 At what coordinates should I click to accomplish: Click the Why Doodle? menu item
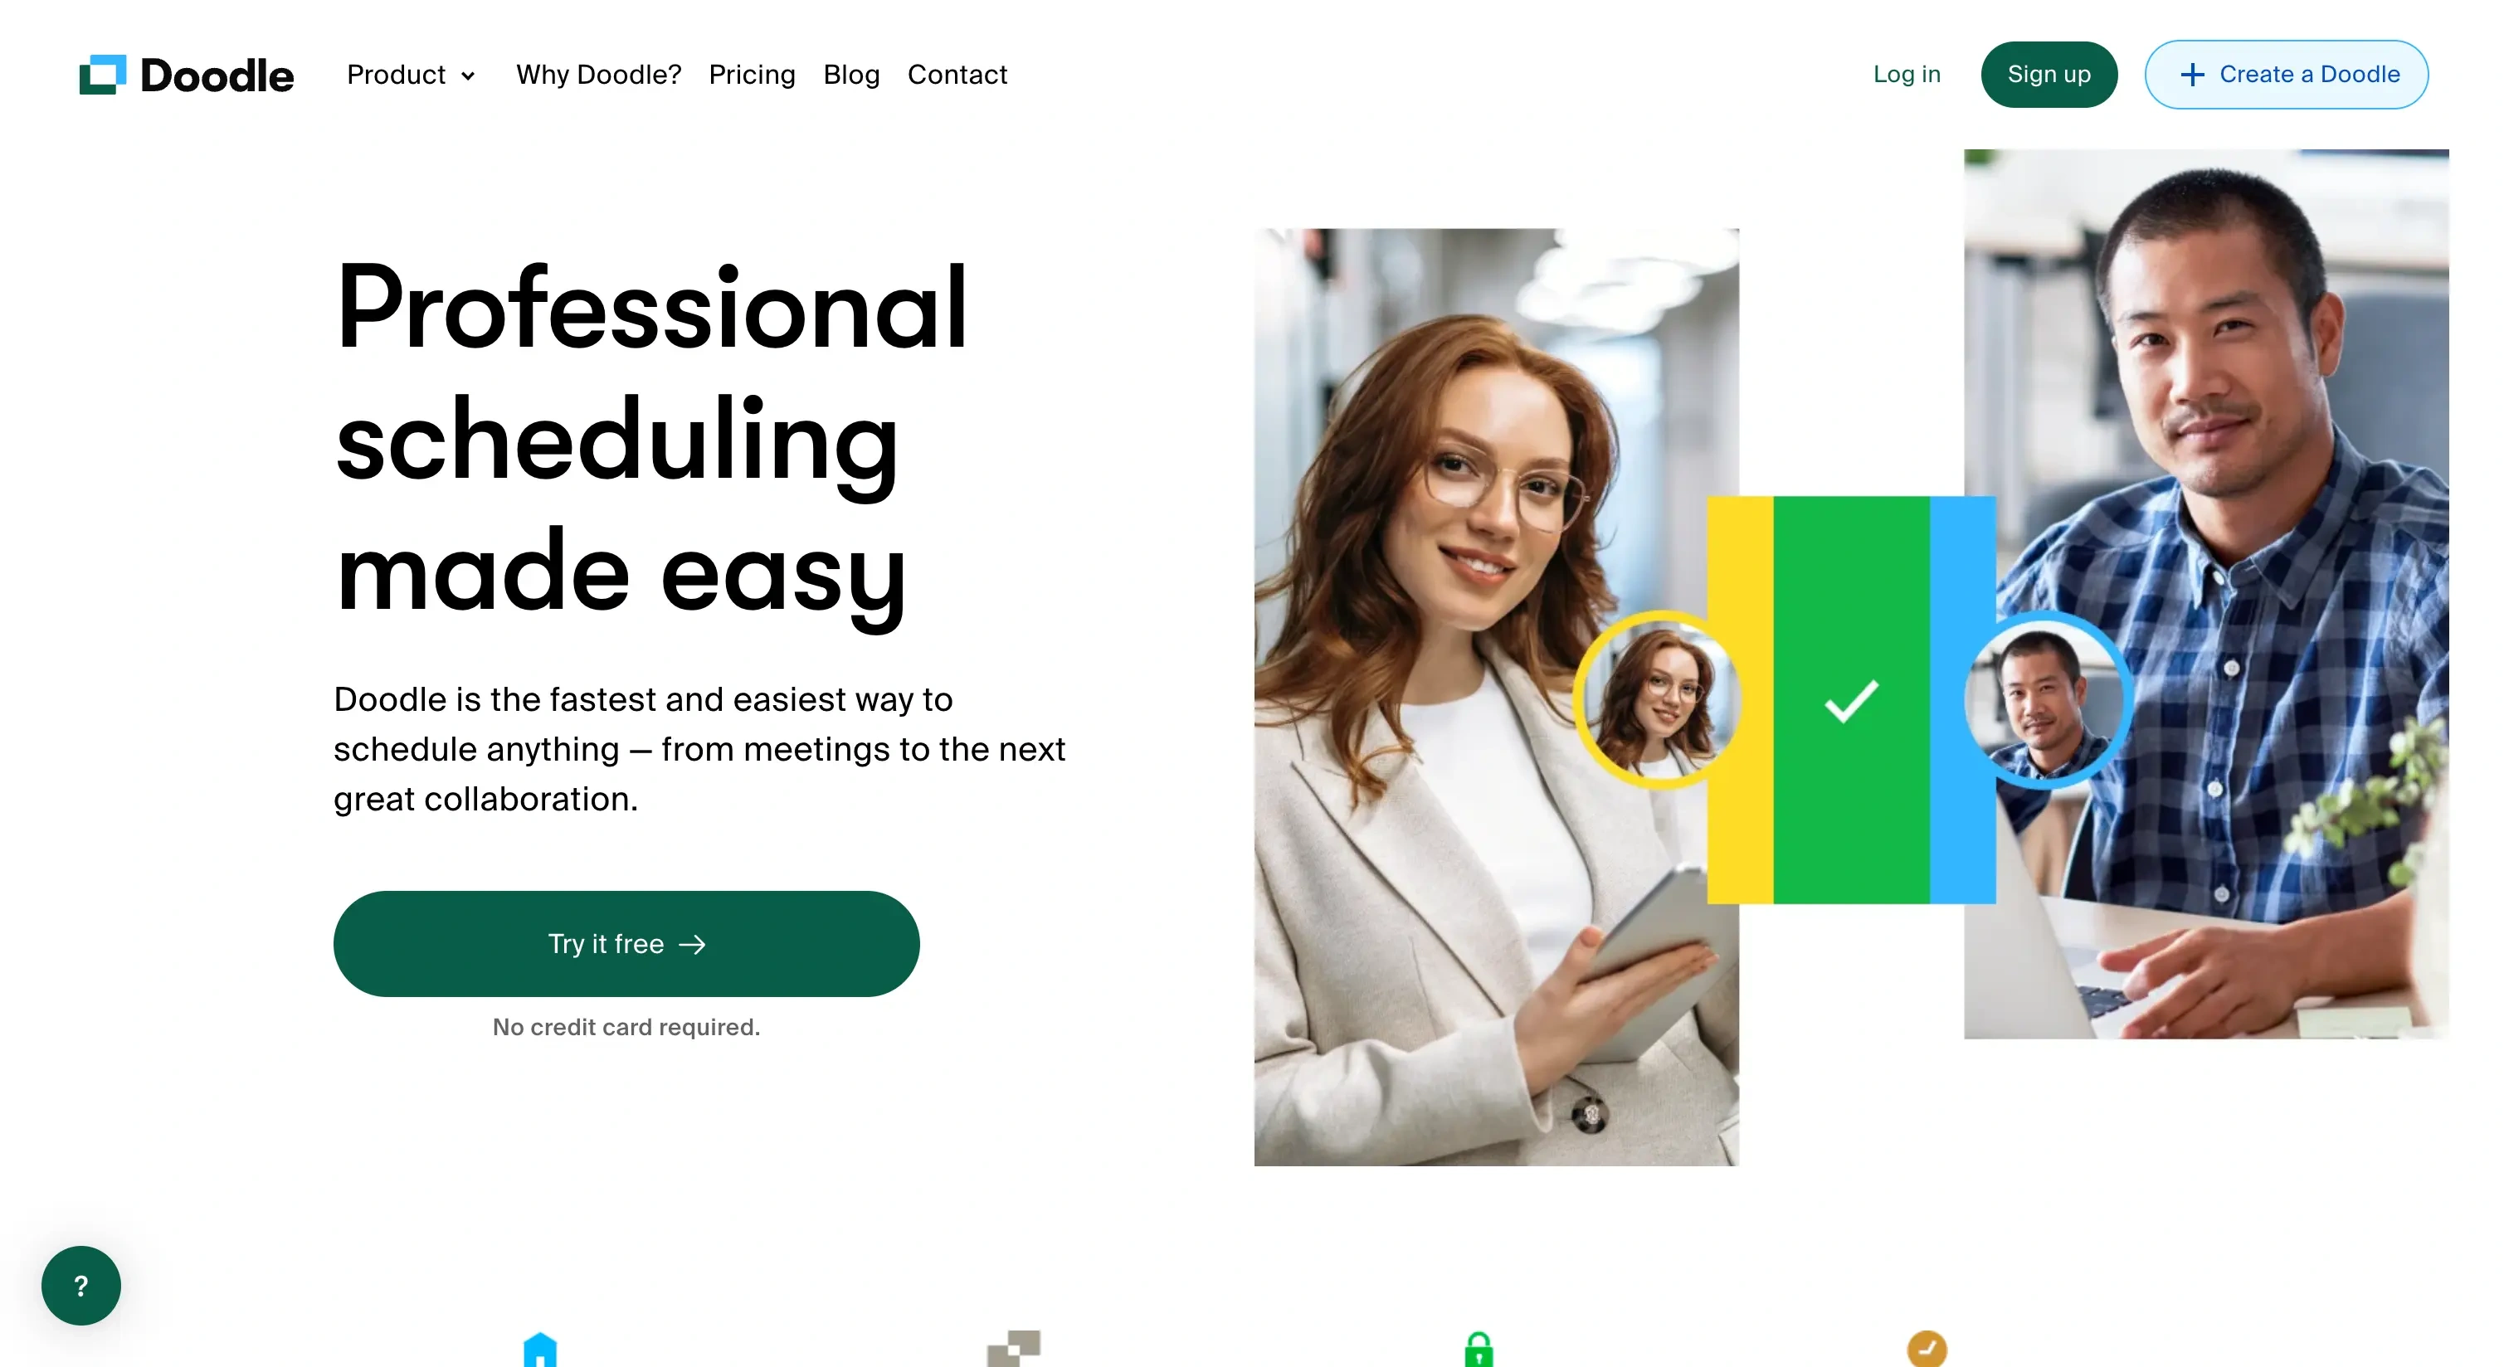pyautogui.click(x=600, y=74)
